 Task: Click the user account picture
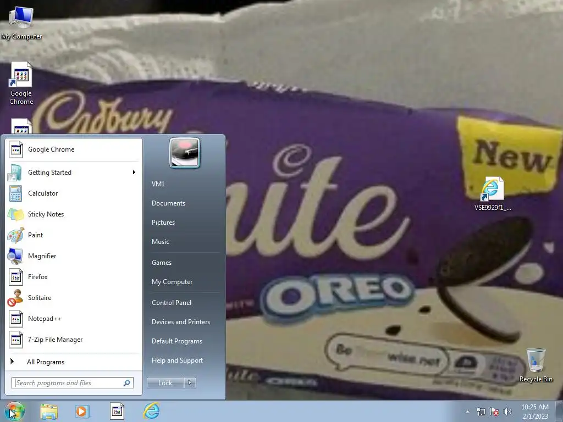tap(185, 153)
